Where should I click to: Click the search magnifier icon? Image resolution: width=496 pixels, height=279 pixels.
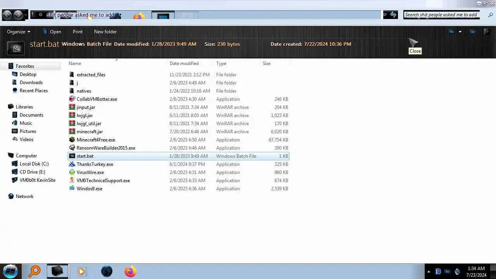491,15
